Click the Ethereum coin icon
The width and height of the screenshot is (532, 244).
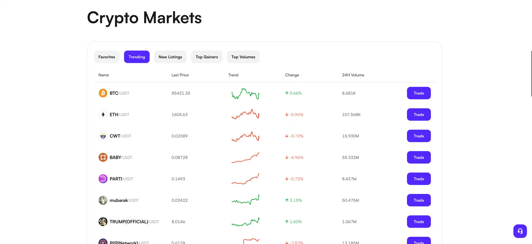[103, 114]
